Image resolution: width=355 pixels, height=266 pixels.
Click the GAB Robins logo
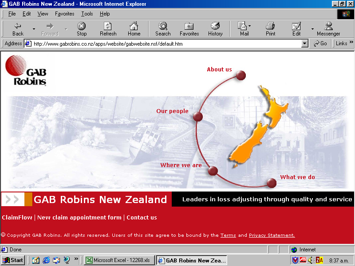[x=26, y=70]
